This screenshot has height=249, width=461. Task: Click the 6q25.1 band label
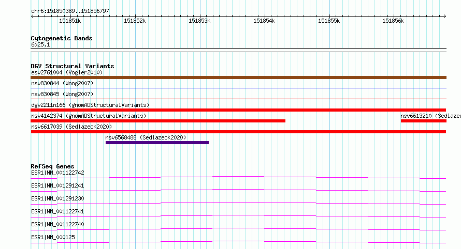(40, 44)
